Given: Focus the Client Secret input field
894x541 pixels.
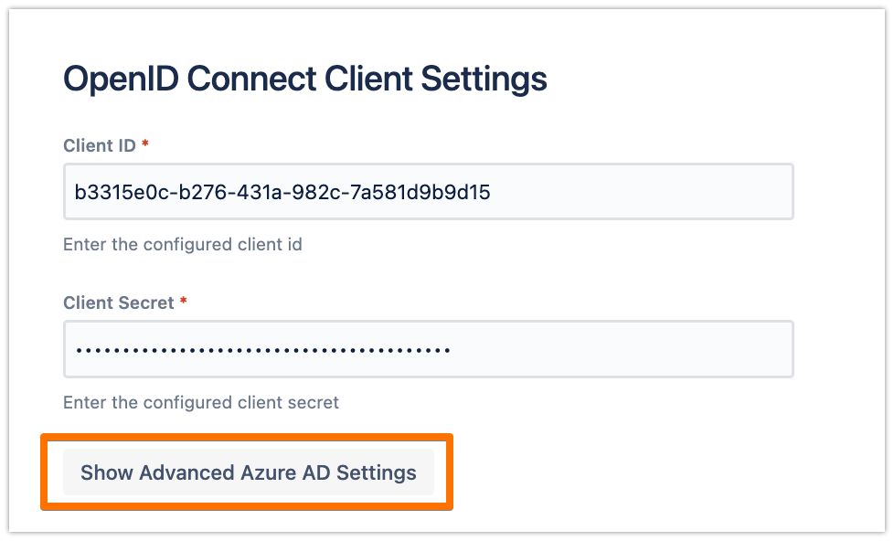Looking at the screenshot, I should pos(428,349).
